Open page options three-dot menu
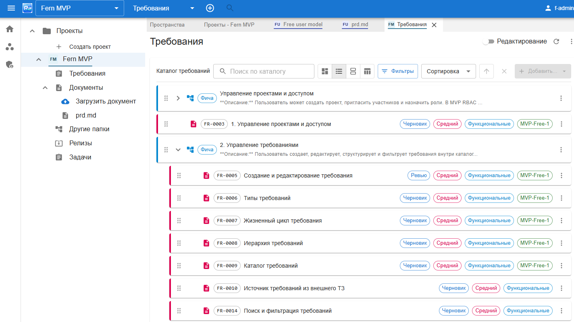Viewport: 574px width, 322px height. [571, 41]
